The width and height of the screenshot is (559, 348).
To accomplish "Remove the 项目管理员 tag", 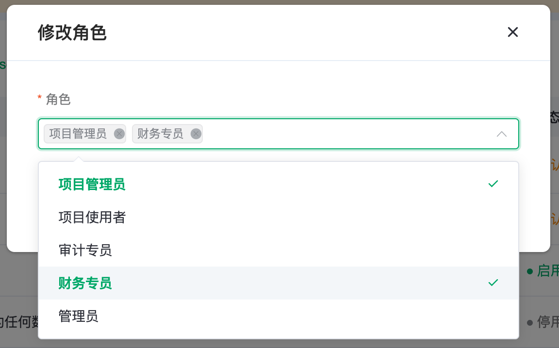I will pyautogui.click(x=119, y=134).
